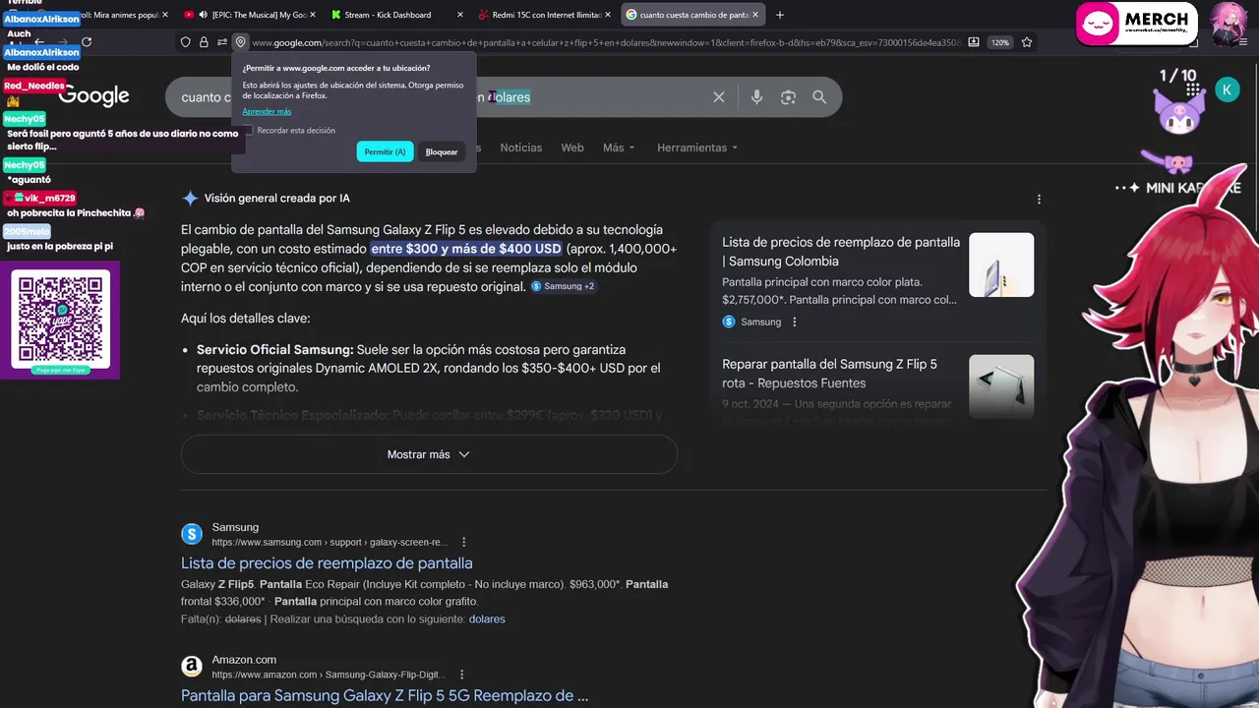The width and height of the screenshot is (1259, 708).
Task: Close the Redmi 15C tab
Action: [x=608, y=15]
